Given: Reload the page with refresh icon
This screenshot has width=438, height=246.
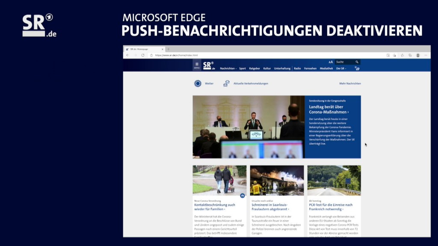Looking at the screenshot, I should pyautogui.click(x=143, y=55).
